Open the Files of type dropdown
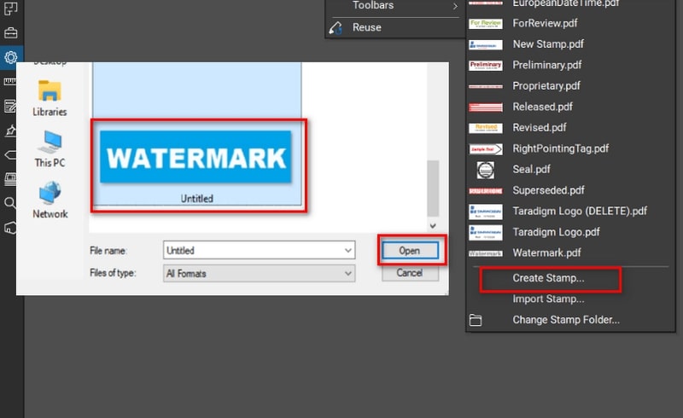This screenshot has height=418, width=683. coord(347,273)
